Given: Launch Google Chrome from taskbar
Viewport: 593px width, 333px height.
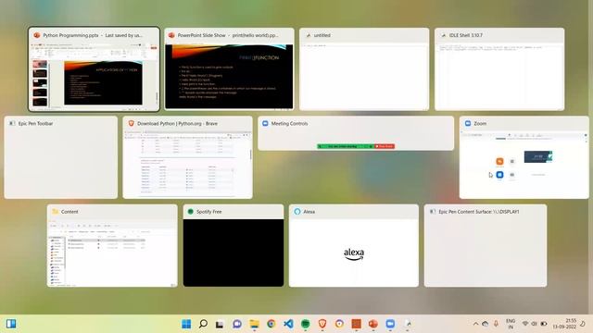Looking at the screenshot, I should click(271, 324).
